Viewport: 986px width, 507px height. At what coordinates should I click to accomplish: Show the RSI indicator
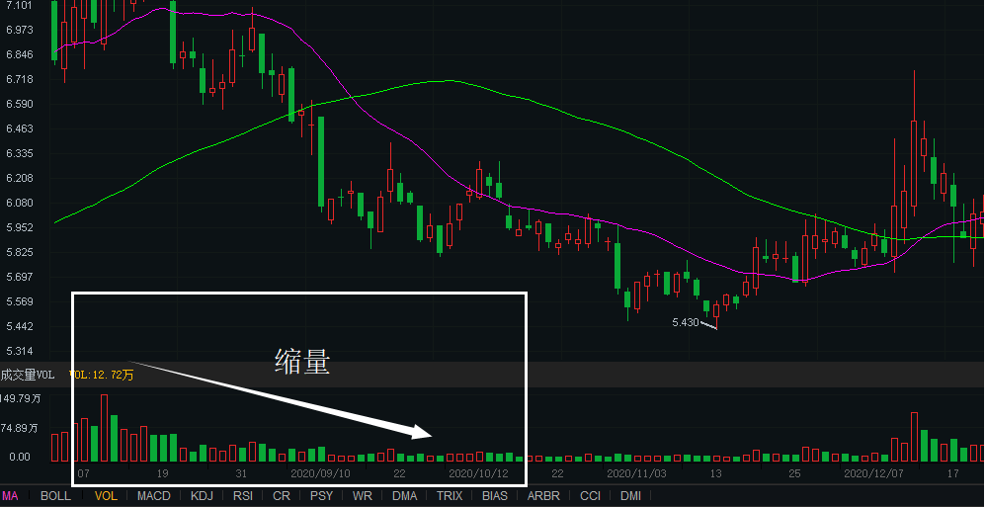coord(243,496)
